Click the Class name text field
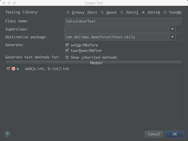The width and height of the screenshot is (188, 141). tap(123, 21)
